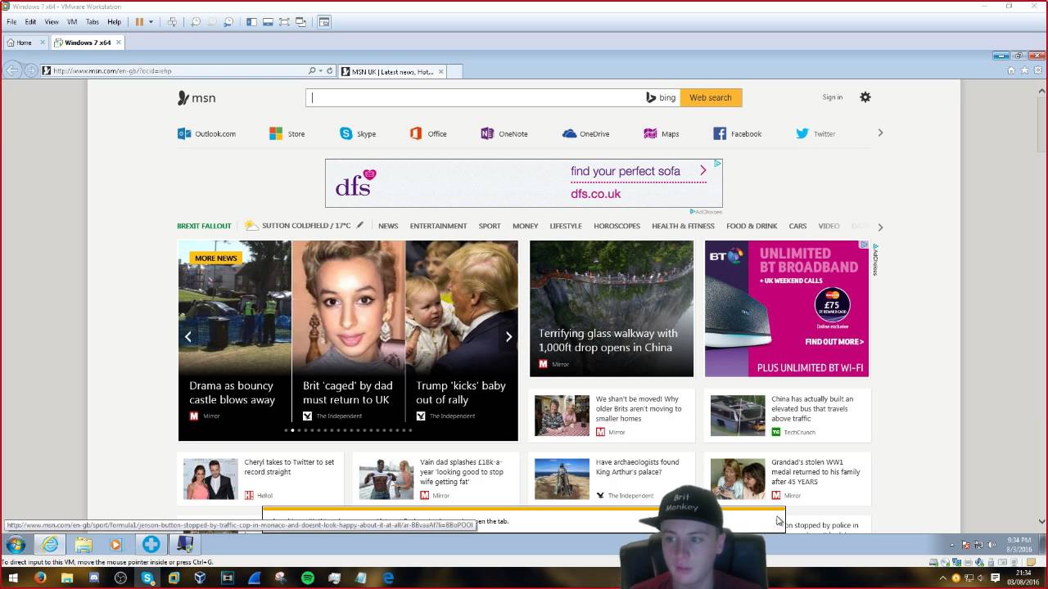This screenshot has height=589, width=1048.
Task: Open Firefox from the host taskbar
Action: pyautogui.click(x=40, y=578)
